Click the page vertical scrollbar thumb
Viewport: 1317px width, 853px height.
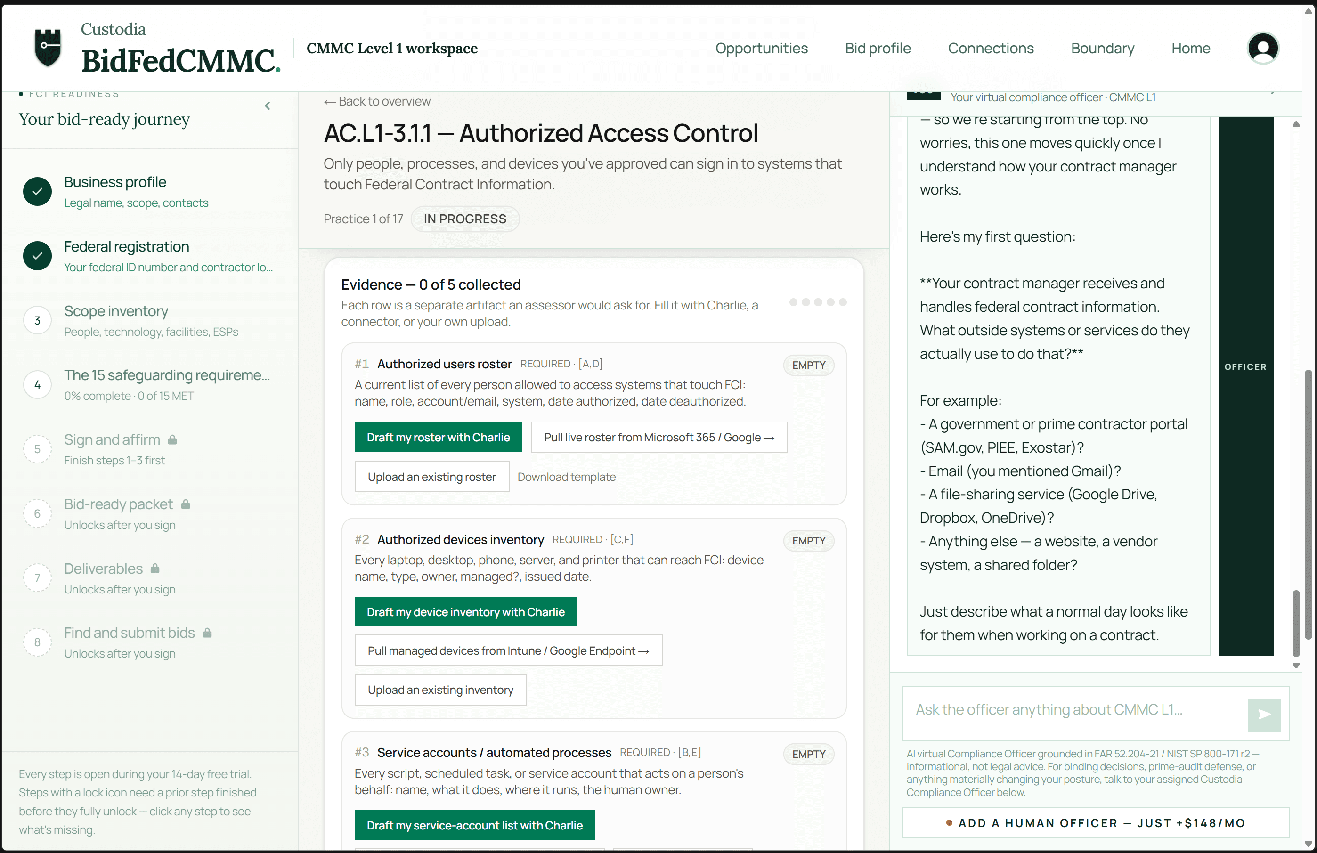[1308, 504]
